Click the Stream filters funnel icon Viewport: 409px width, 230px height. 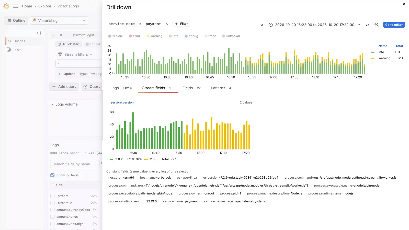click(60, 54)
